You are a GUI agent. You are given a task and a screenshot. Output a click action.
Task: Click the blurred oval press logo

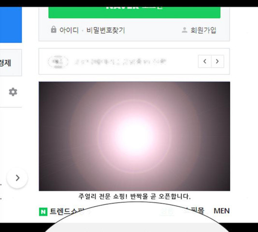click(x=58, y=62)
